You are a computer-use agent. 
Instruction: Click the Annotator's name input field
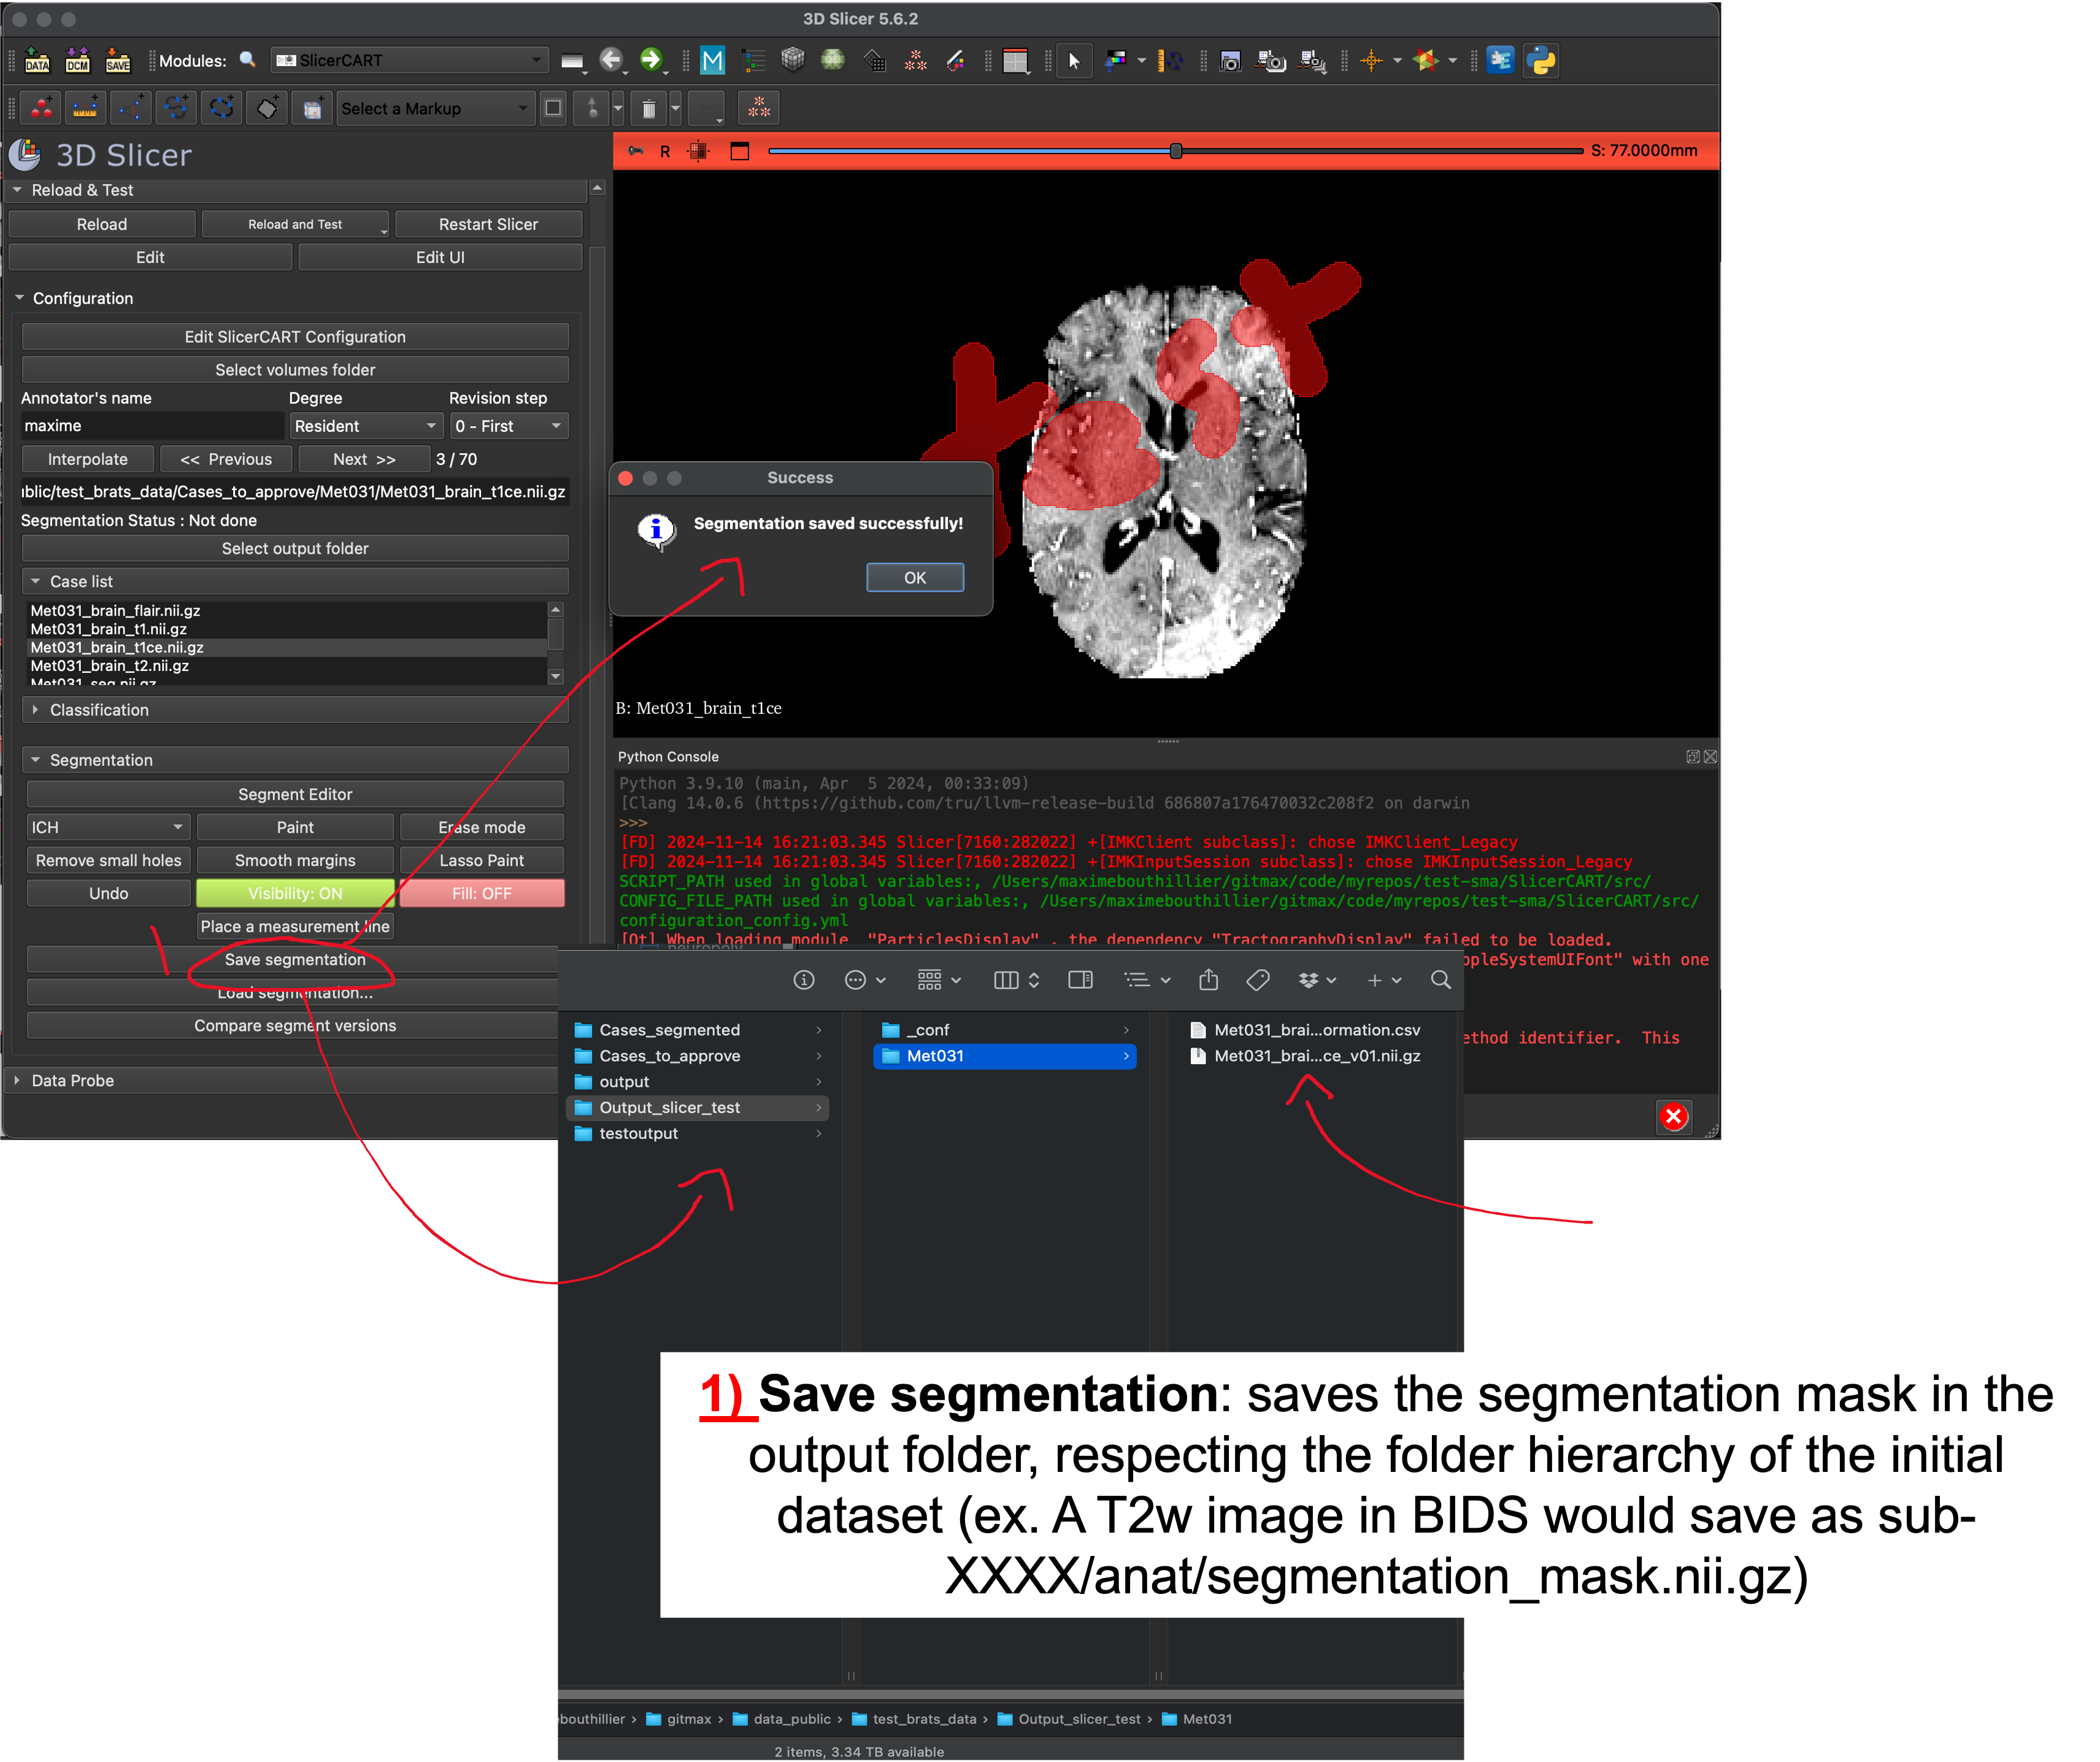click(x=152, y=426)
